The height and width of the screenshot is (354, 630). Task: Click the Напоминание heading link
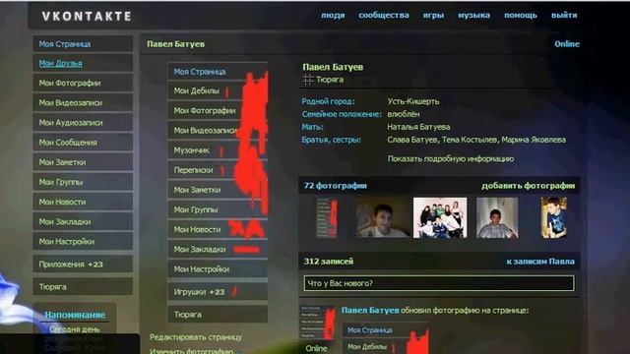75,315
